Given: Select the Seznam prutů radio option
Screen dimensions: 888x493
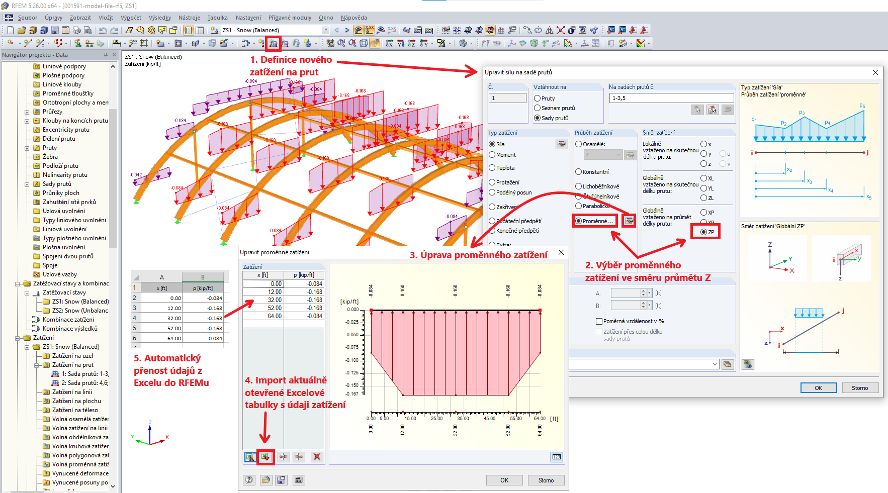Looking at the screenshot, I should pos(537,108).
